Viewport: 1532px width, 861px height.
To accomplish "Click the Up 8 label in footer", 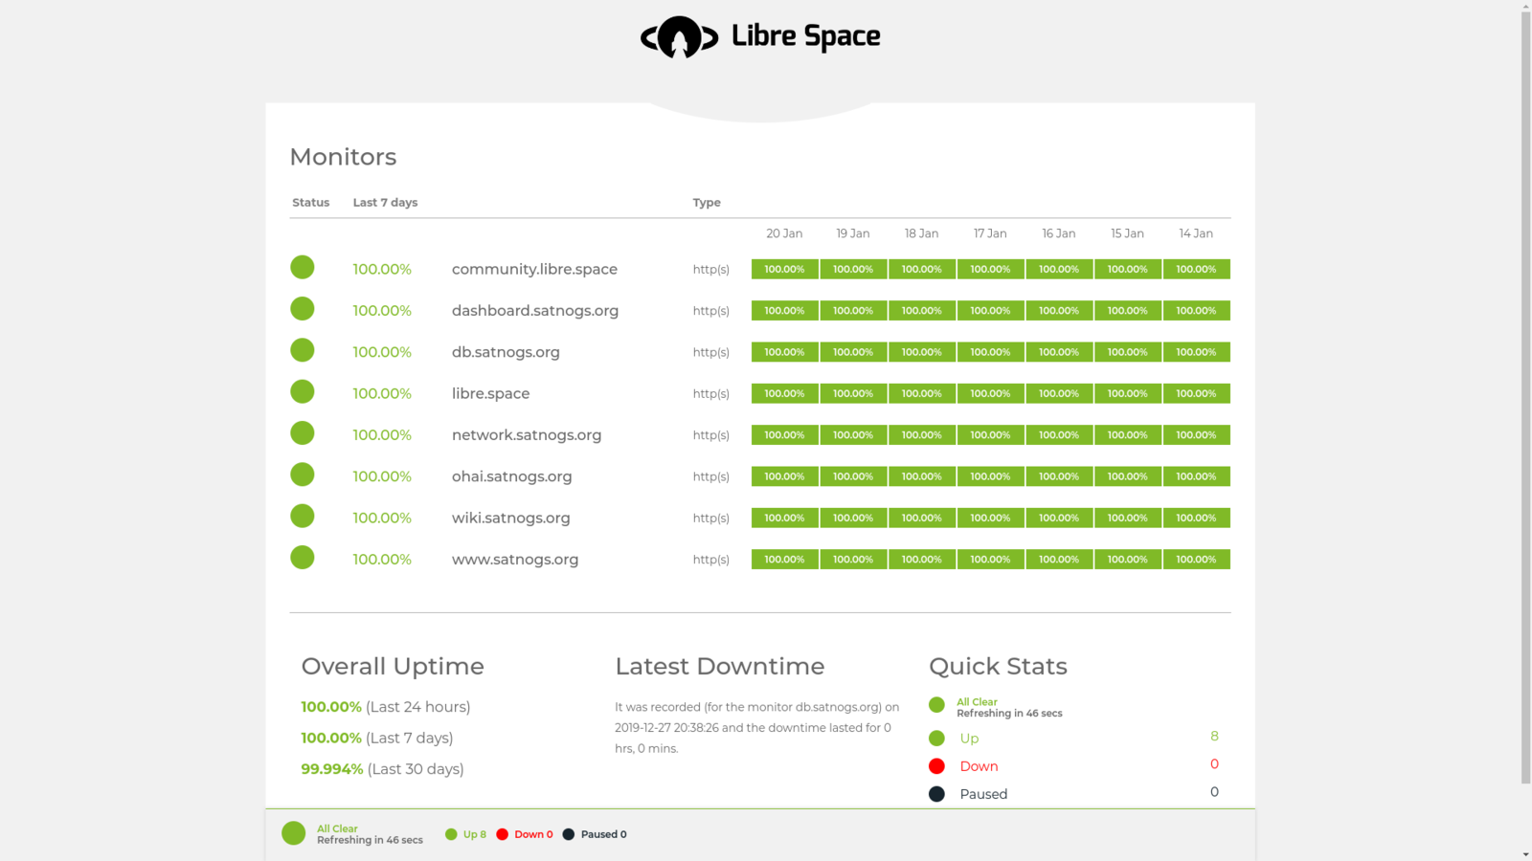I will 474,834.
